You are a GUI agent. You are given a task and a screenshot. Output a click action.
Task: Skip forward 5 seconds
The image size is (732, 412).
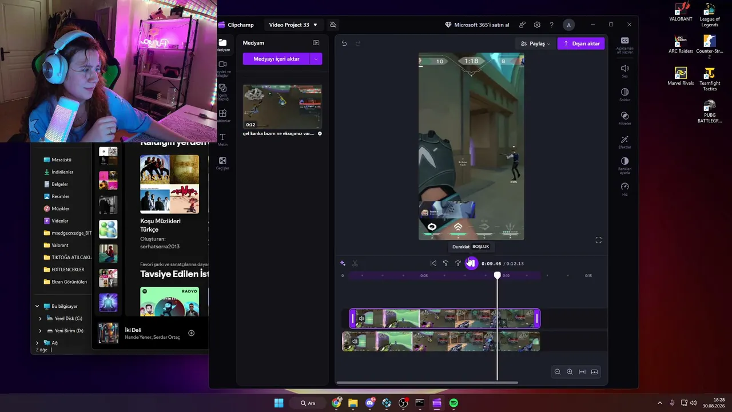458,263
